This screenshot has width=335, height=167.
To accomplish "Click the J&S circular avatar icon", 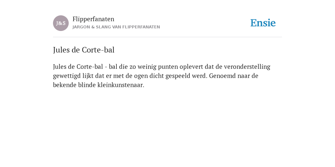I will pos(61,23).
